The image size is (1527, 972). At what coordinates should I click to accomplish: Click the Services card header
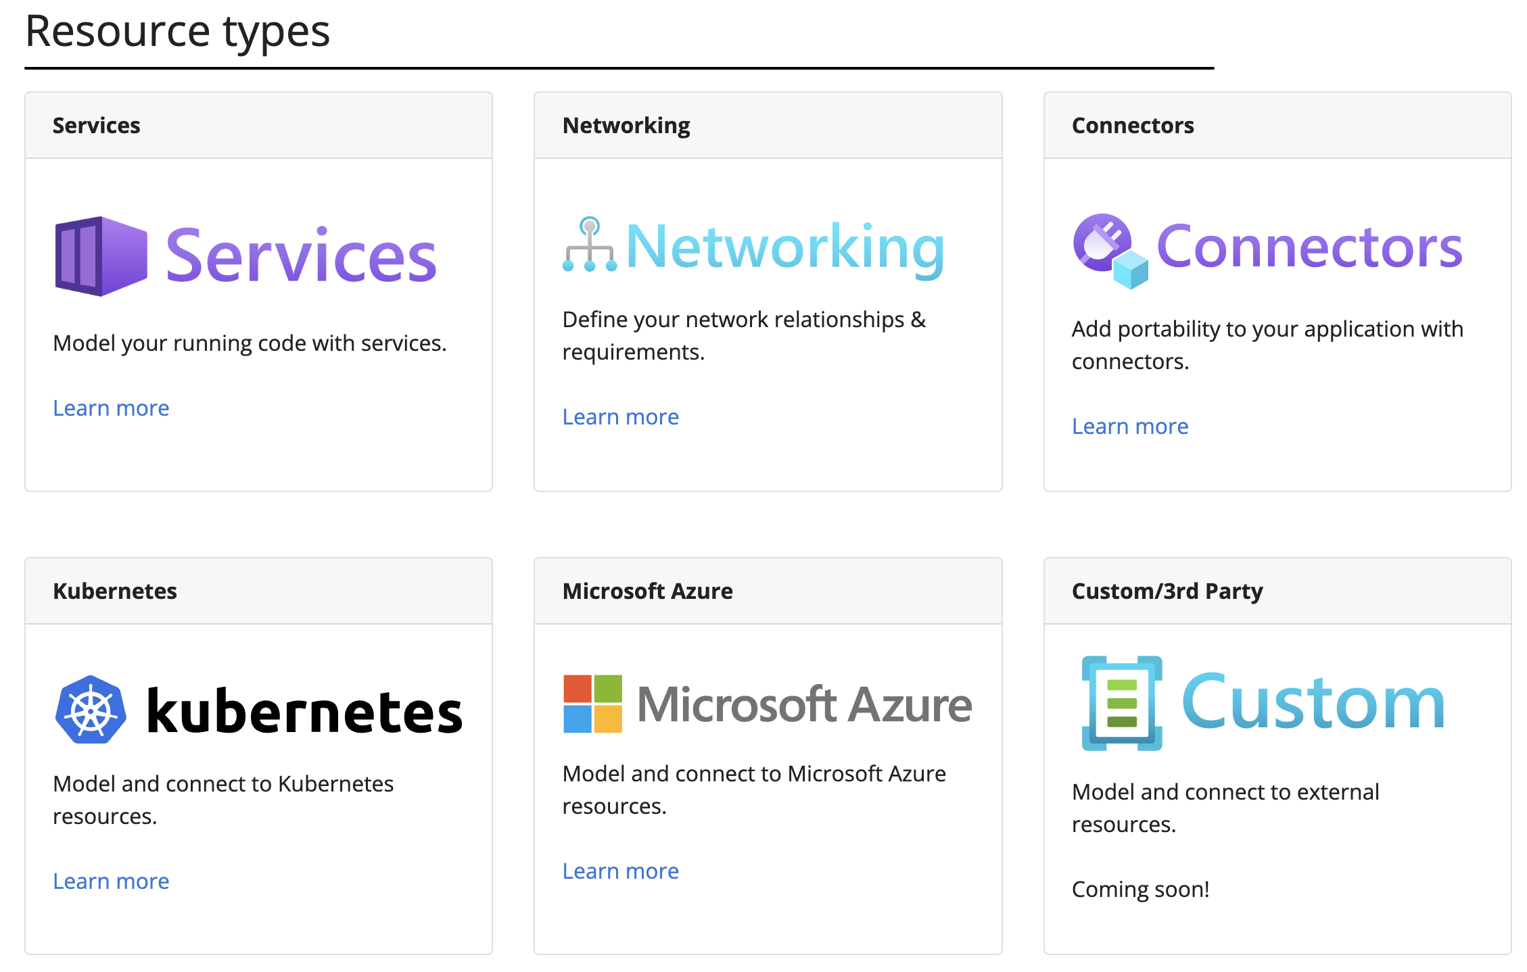[x=96, y=124]
